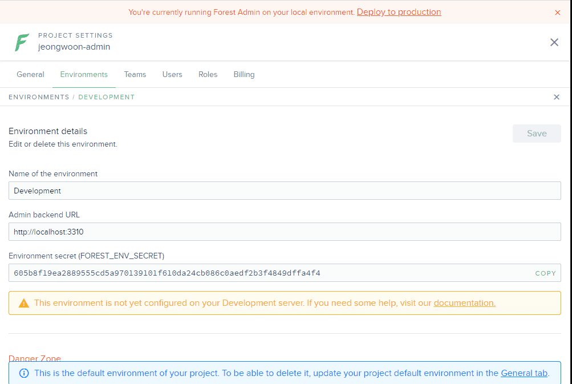Click the Environment details heading
Image resolution: width=572 pixels, height=384 pixels.
pos(48,131)
